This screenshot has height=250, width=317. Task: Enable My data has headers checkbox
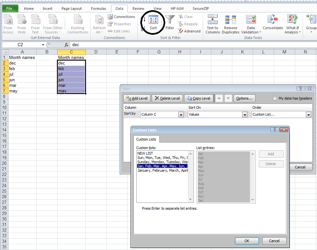(275, 98)
